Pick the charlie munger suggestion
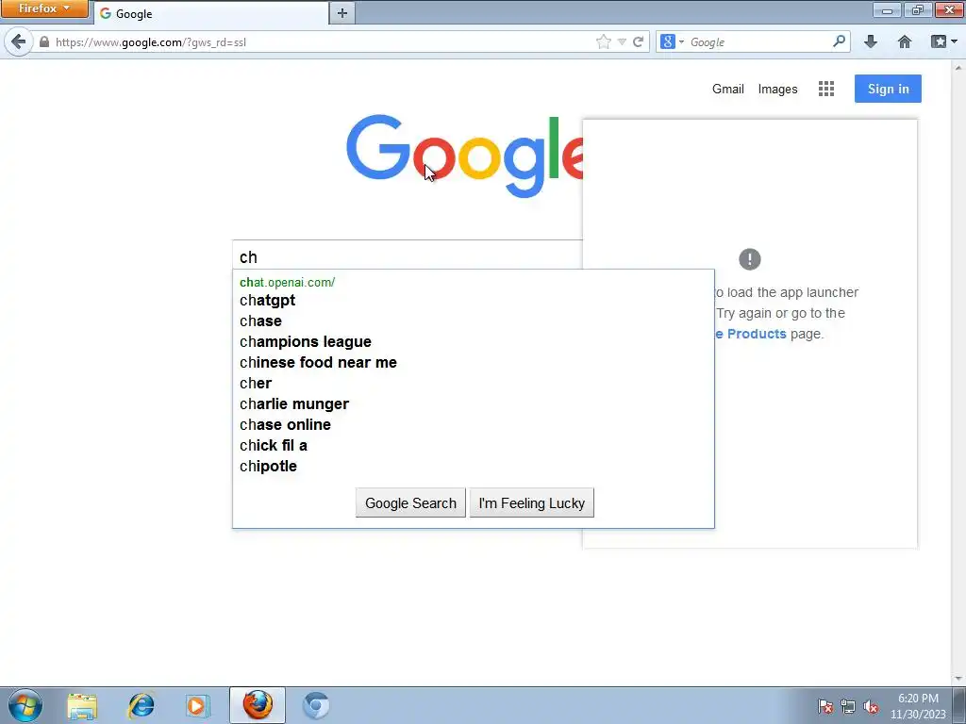The height and width of the screenshot is (724, 966). click(294, 403)
